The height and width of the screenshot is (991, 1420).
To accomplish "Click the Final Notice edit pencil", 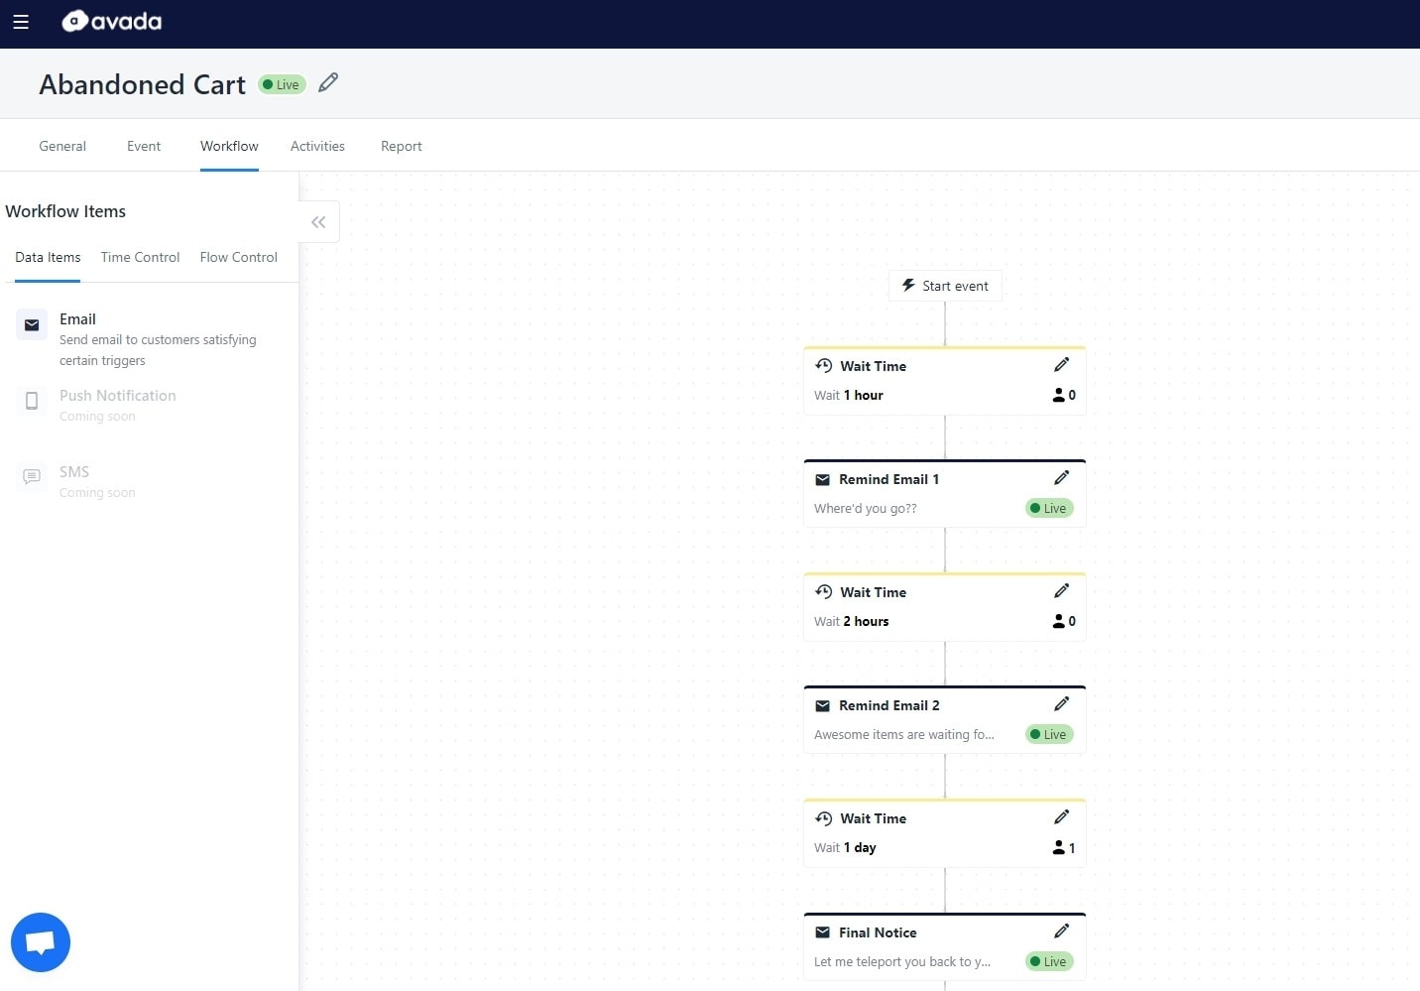I will pyautogui.click(x=1061, y=931).
